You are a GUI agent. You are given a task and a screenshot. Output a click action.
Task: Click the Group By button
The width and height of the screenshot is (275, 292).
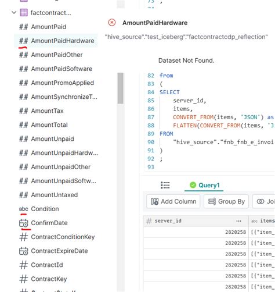point(226,201)
